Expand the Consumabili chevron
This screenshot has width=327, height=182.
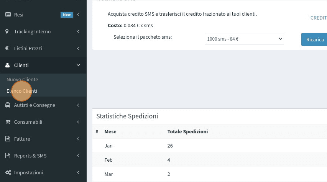(78, 122)
